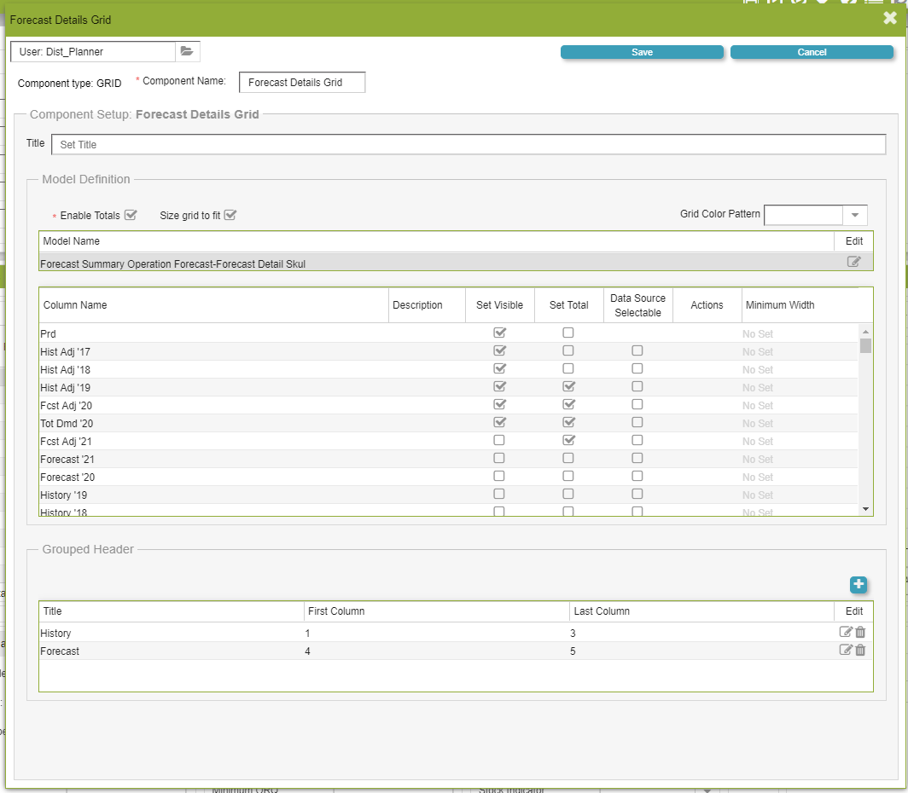Edit the Forecast Summary model row
908x793 pixels.
tap(853, 263)
